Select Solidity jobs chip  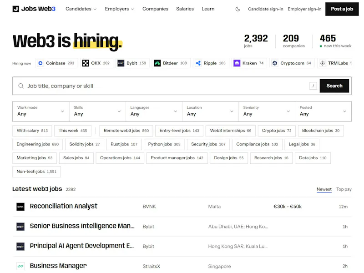(x=85, y=144)
